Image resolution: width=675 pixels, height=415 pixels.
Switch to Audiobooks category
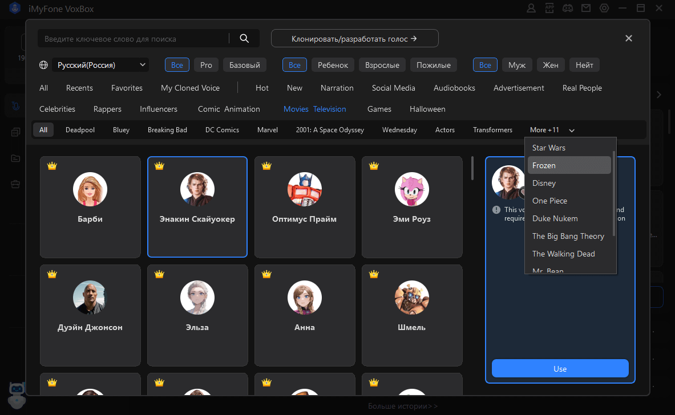454,88
